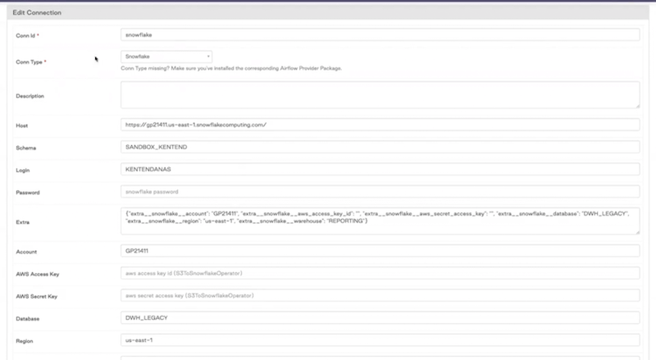The image size is (656, 360).
Task: Click the AWS Access Key input
Action: (380, 273)
